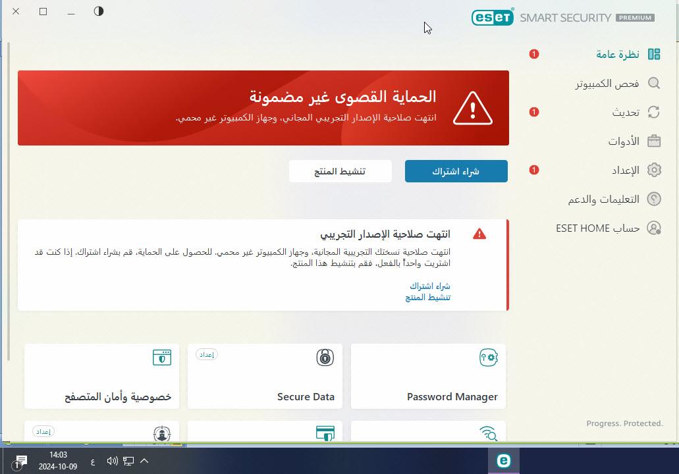Open the خصوصية وأمان المتصفح browser icon
The width and height of the screenshot is (679, 474).
162,357
